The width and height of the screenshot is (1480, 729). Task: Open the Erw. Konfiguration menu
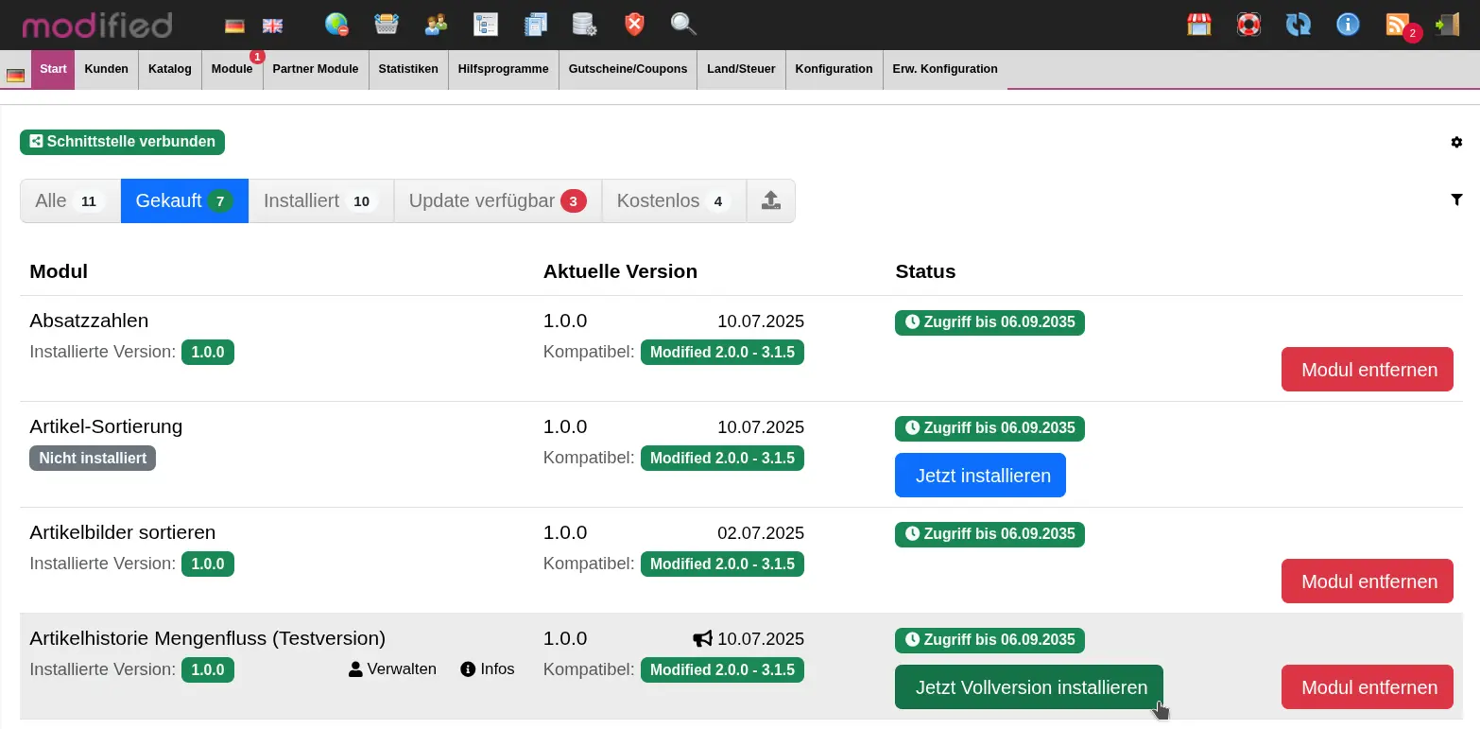[944, 69]
